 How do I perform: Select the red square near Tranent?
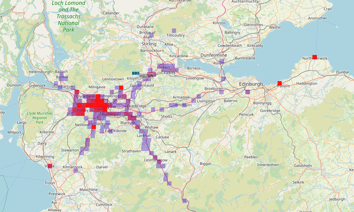279,83
